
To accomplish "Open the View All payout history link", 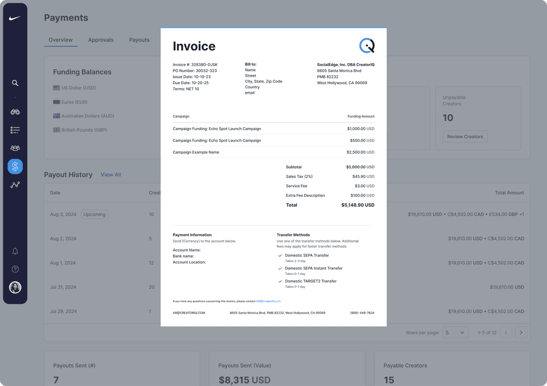I will point(111,175).
